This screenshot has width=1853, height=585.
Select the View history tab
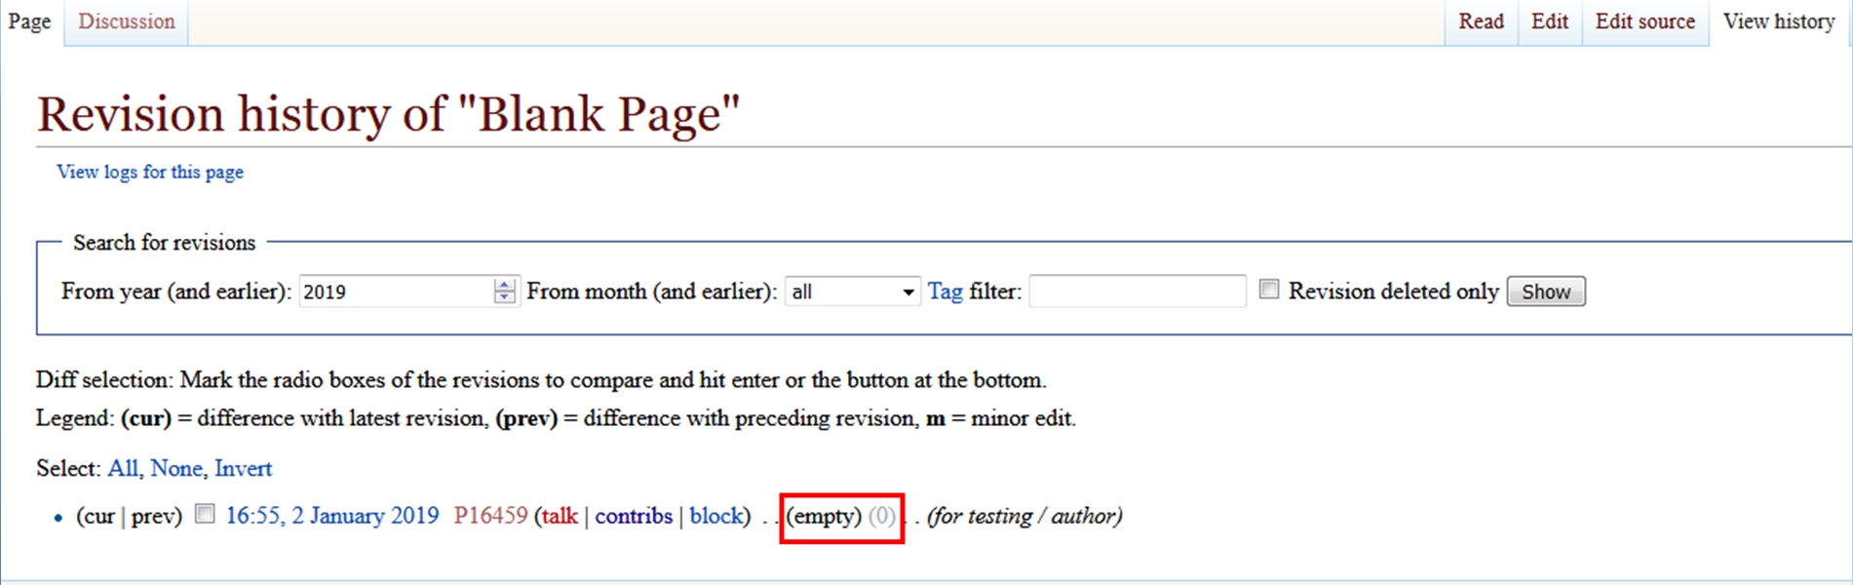tap(1778, 21)
